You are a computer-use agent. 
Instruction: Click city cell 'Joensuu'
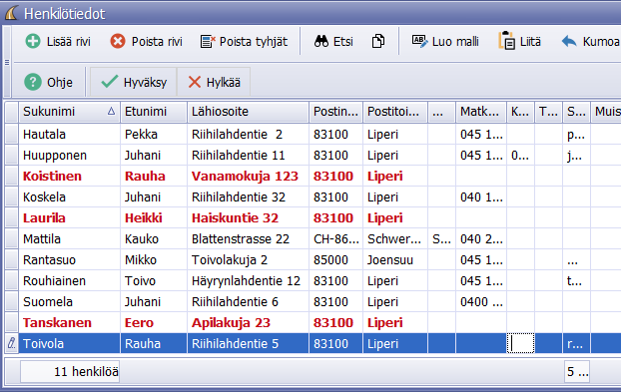(395, 260)
